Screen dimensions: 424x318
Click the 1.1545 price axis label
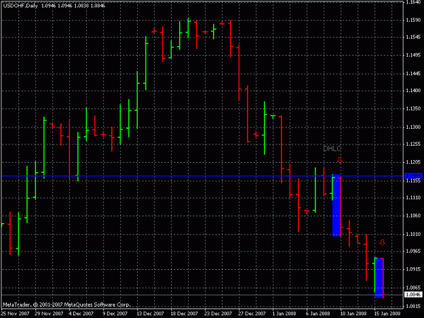[x=413, y=37]
